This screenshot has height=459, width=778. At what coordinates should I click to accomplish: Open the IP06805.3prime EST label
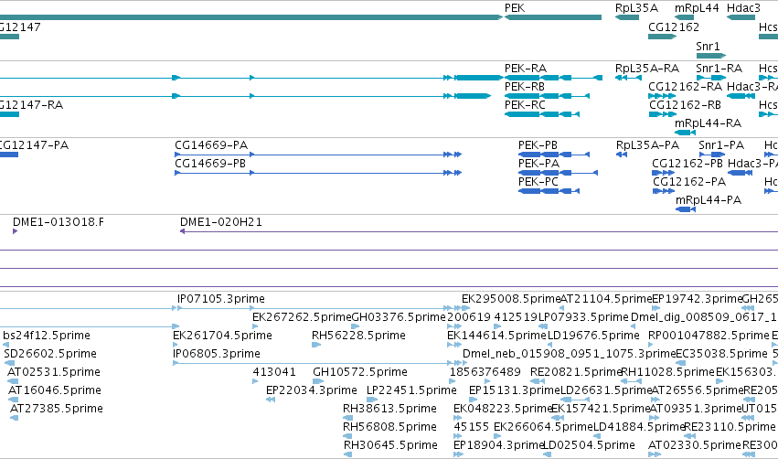click(217, 354)
